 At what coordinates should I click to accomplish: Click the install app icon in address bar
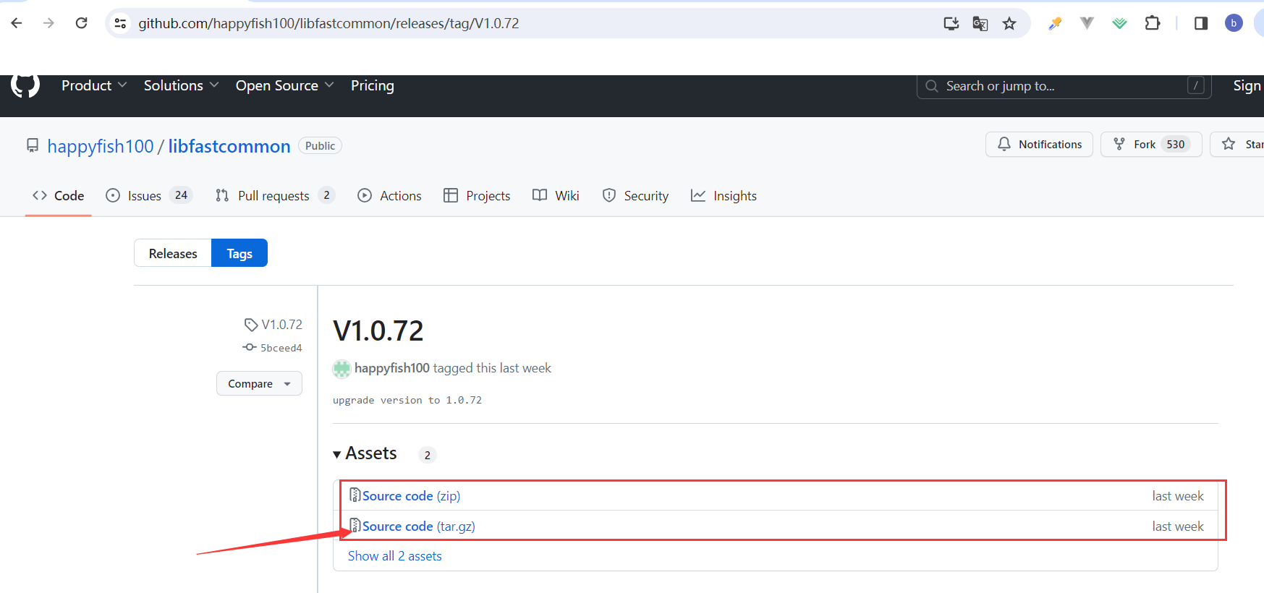(951, 23)
